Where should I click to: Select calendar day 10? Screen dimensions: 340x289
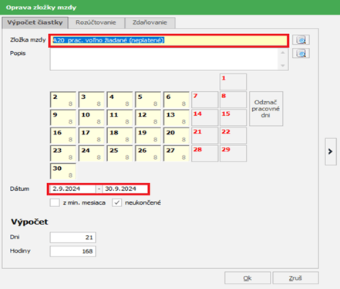92,117
